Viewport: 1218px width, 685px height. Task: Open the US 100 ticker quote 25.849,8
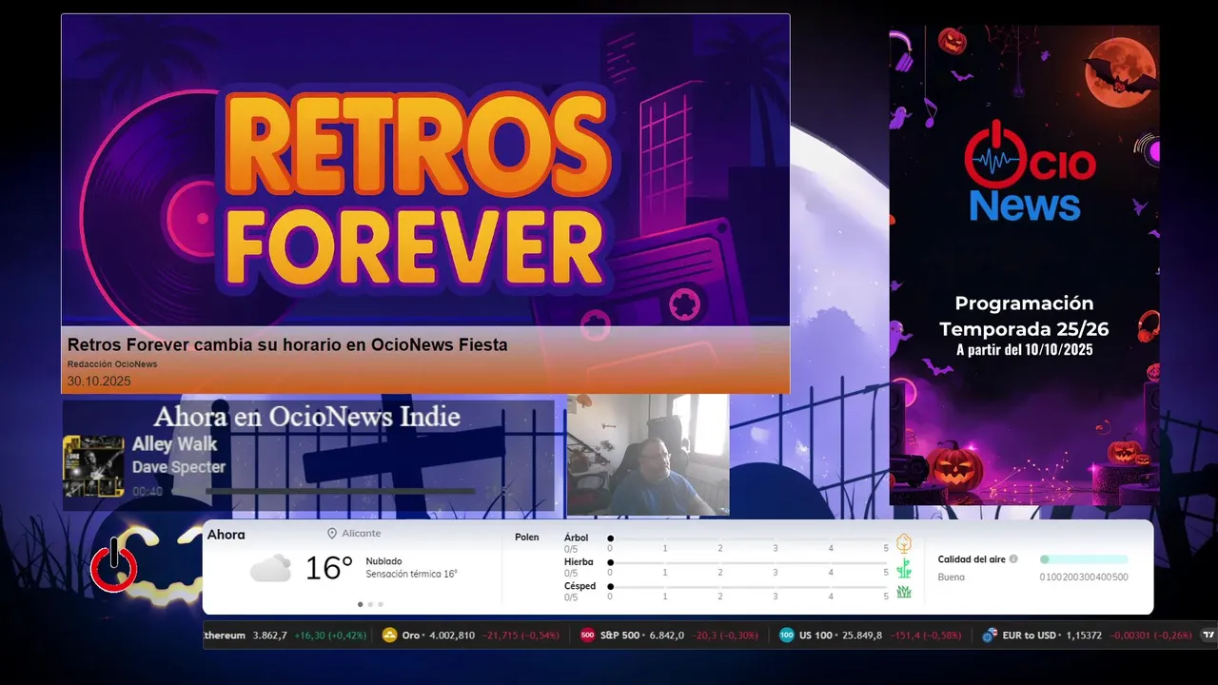tap(861, 636)
